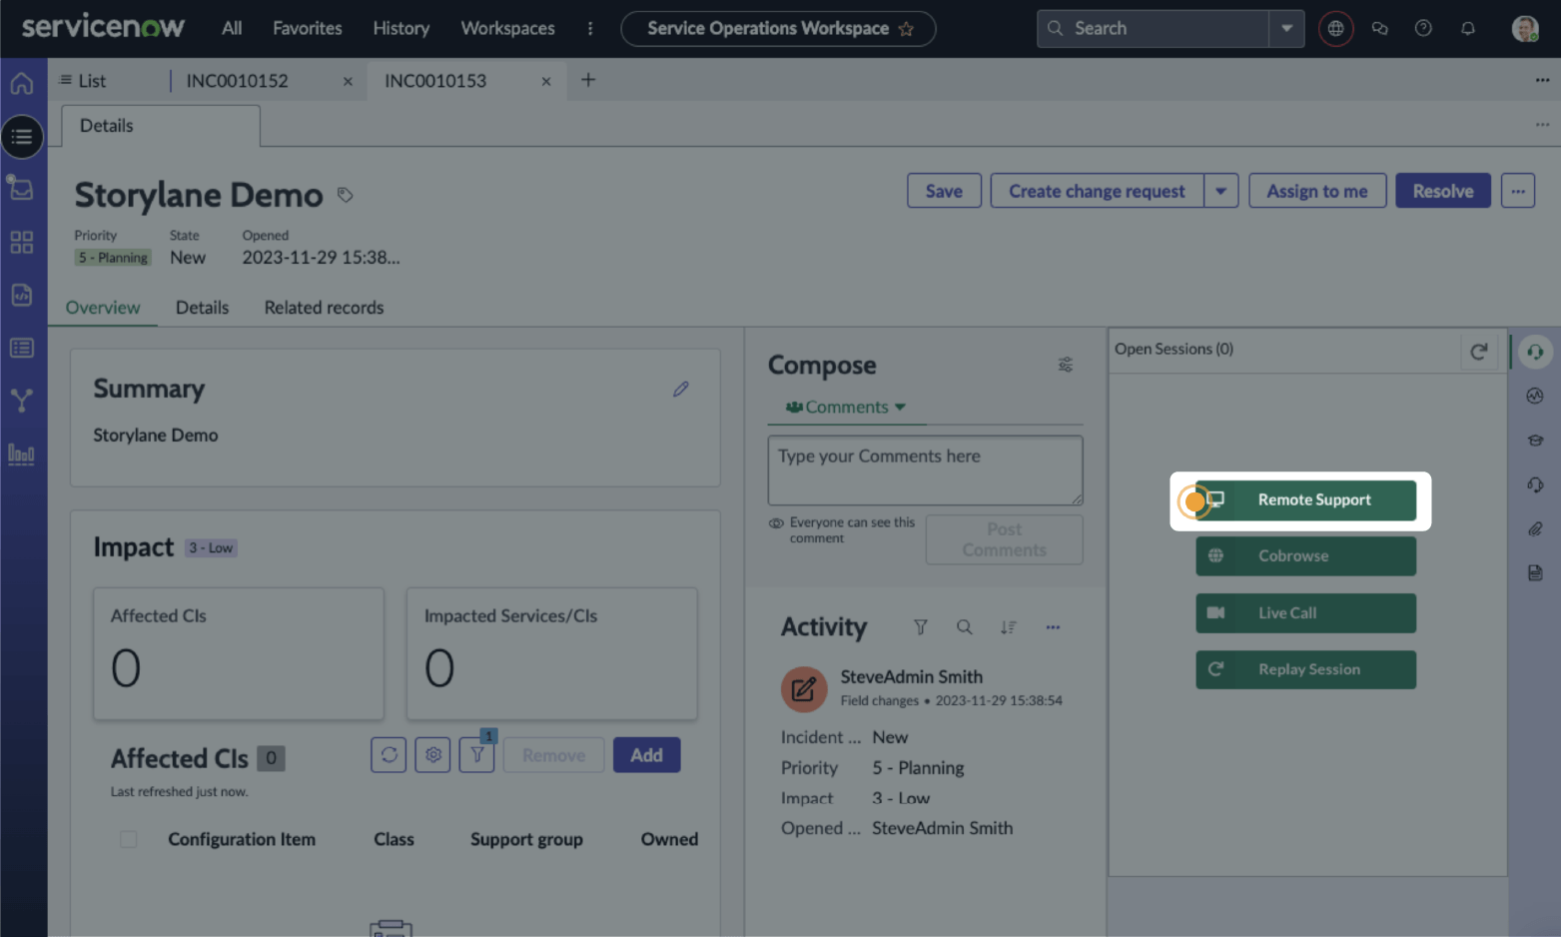Switch to the Details sub-tab beside Overview
Image resolution: width=1561 pixels, height=937 pixels.
point(202,308)
